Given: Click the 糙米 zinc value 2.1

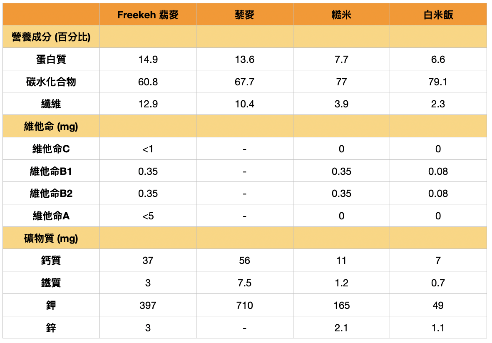Looking at the screenshot, I should pos(341,328).
